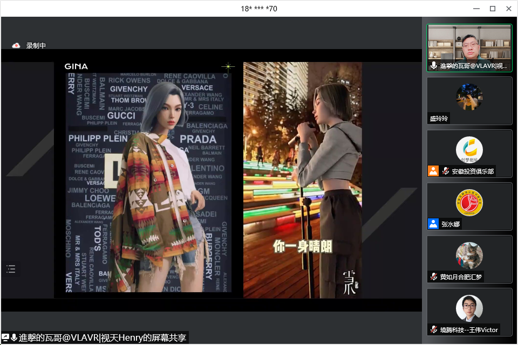Select 進擊的瓦哥's webcam video thumbnail
Viewport: 518px width, 345px height.
coord(469,48)
